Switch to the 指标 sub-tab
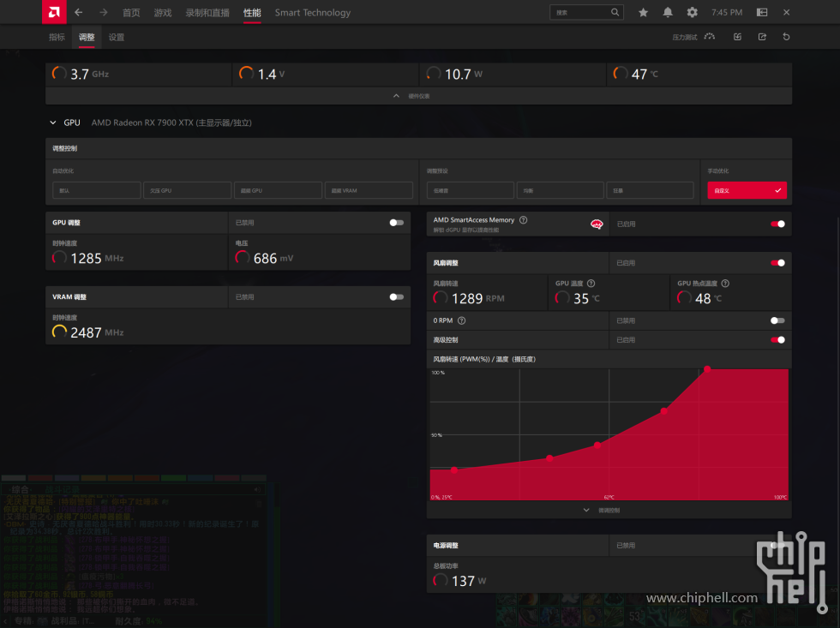Image resolution: width=840 pixels, height=628 pixels. tap(57, 37)
